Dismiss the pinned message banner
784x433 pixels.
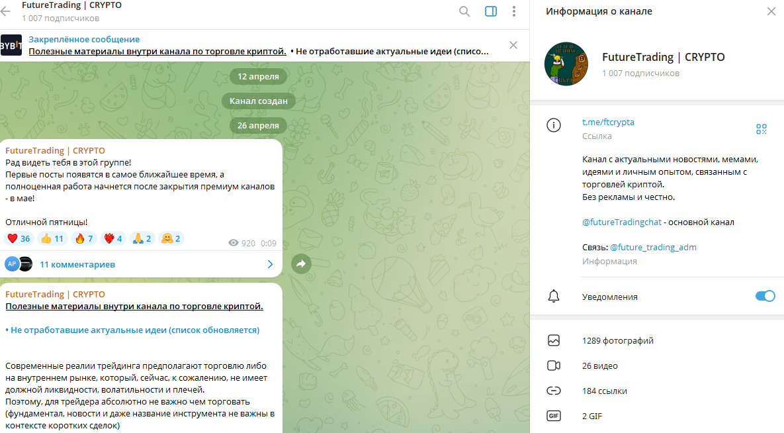[513, 45]
